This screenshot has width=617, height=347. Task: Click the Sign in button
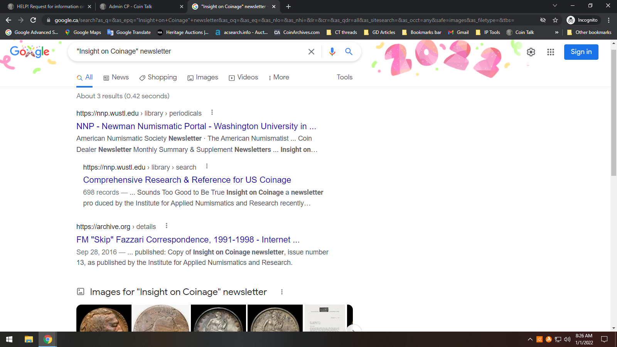tap(581, 52)
